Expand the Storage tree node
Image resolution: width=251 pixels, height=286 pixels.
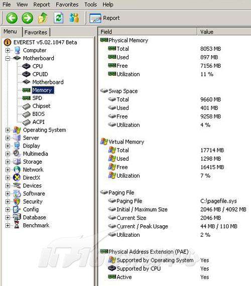(8, 162)
